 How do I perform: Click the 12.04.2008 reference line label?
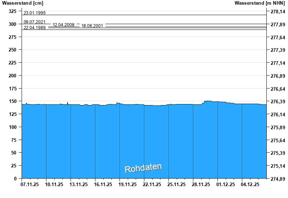[x=64, y=24]
